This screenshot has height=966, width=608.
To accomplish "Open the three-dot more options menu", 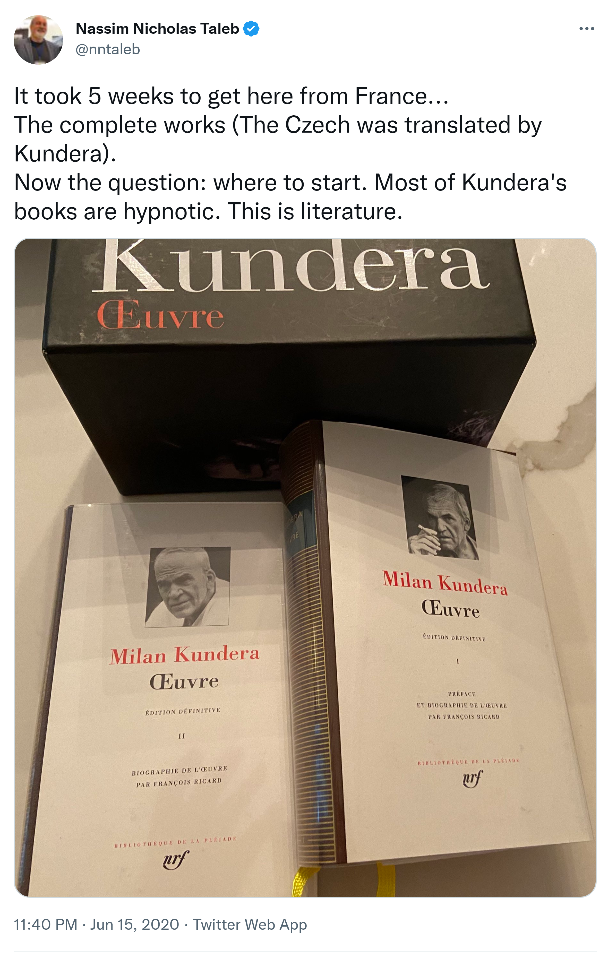I will pos(586,29).
